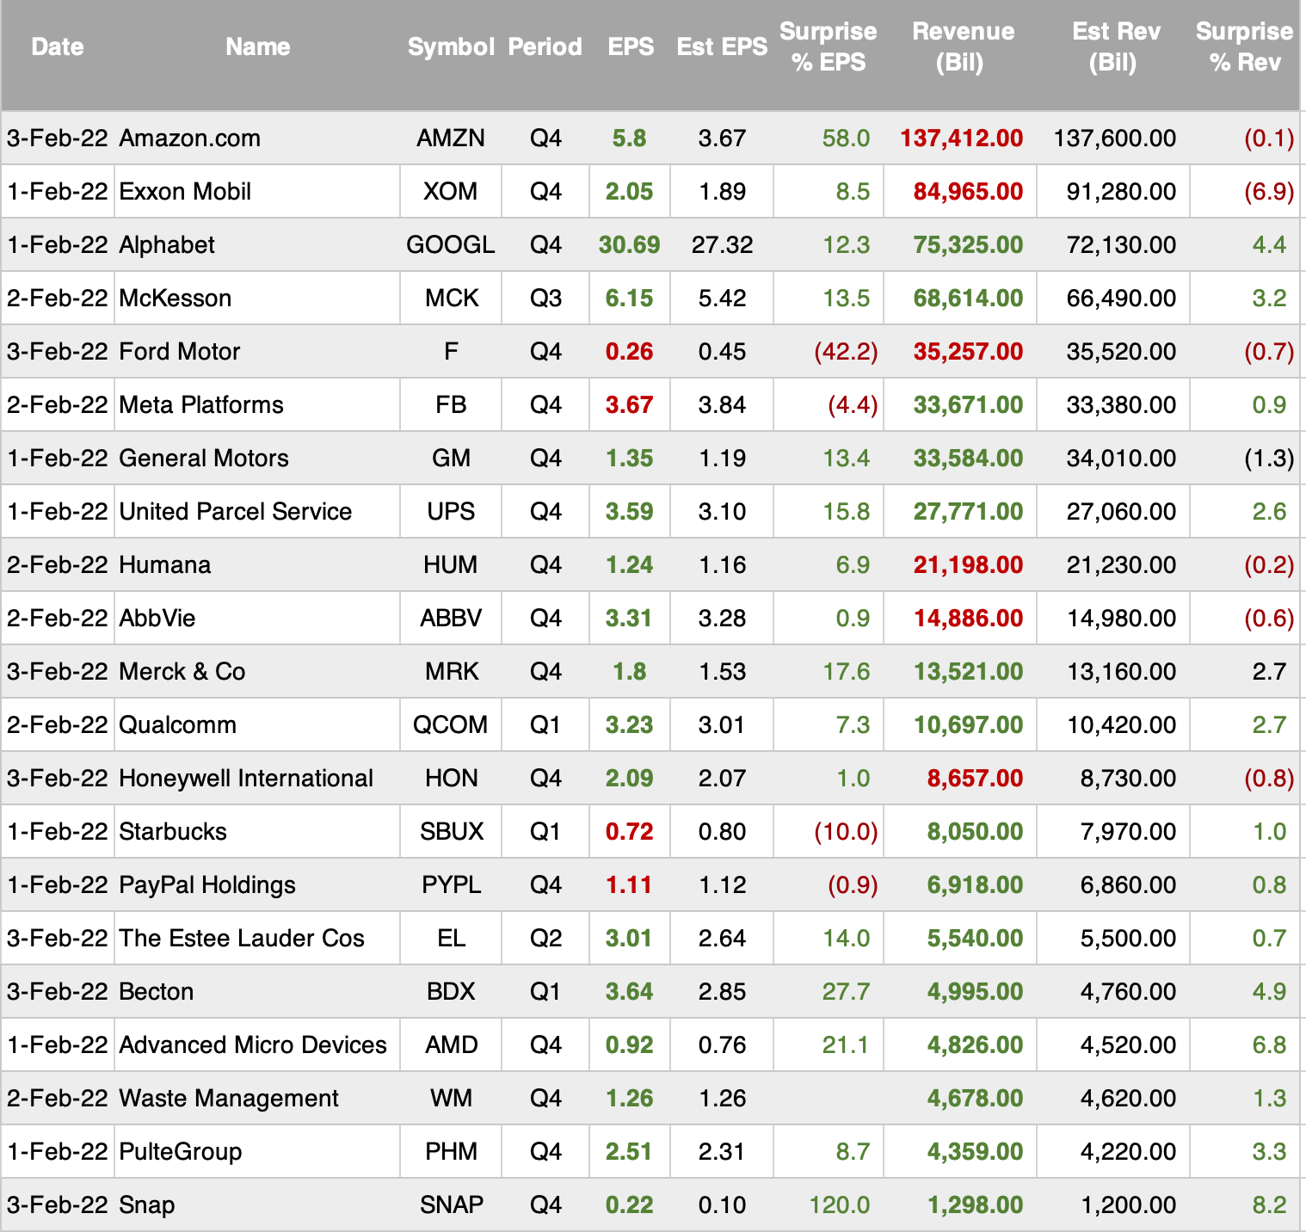
Task: Click the Period column header
Action: (545, 46)
